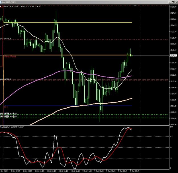The height and width of the screenshot is (173, 178).
Task: Click the stochastic 50 level value
Action: click(171, 148)
